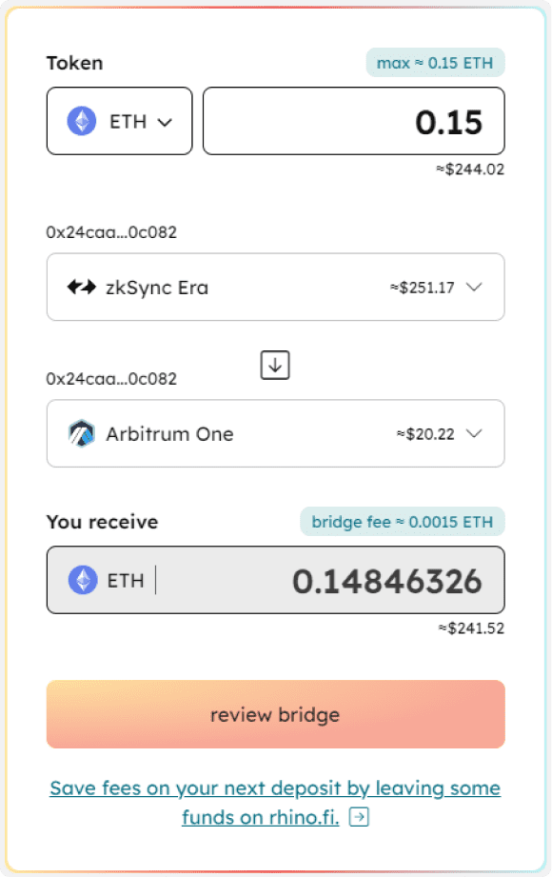552x877 pixels.
Task: Open the ETH token dropdown
Action: tap(120, 121)
